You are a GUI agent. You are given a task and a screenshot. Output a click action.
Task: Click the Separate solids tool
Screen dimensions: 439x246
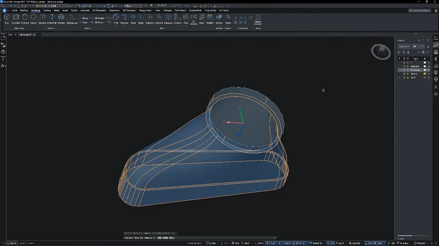(168, 19)
